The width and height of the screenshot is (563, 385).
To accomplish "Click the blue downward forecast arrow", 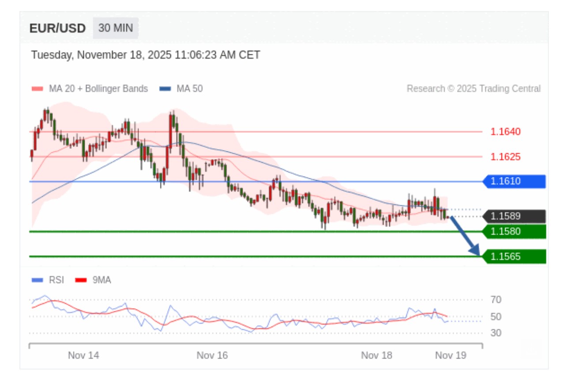I will point(465,236).
